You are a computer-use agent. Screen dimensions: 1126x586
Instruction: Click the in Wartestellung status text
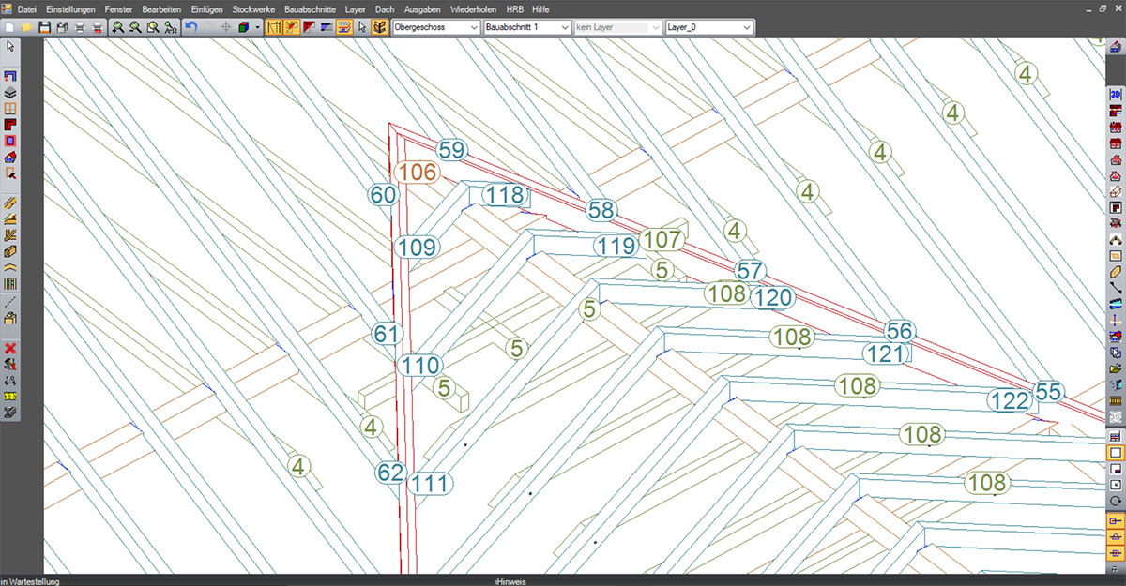point(30,581)
